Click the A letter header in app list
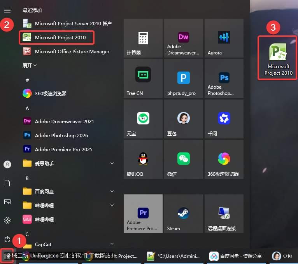The image size is (298, 264). click(27, 108)
